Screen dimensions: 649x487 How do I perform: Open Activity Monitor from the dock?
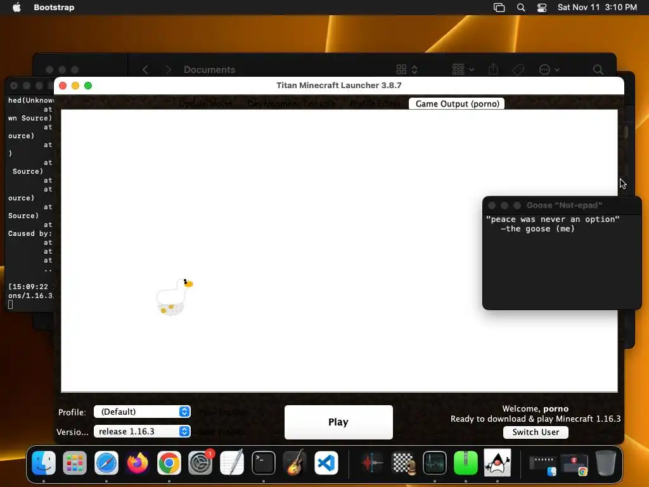point(435,462)
